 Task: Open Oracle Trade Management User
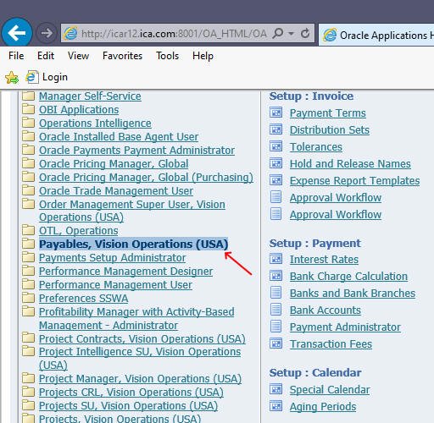point(116,191)
